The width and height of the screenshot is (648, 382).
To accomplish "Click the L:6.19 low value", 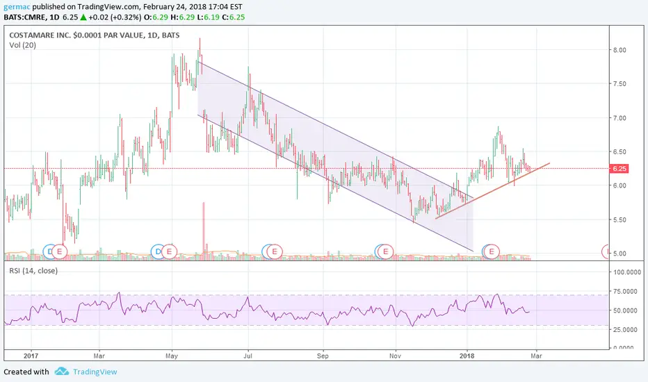I will click(207, 17).
